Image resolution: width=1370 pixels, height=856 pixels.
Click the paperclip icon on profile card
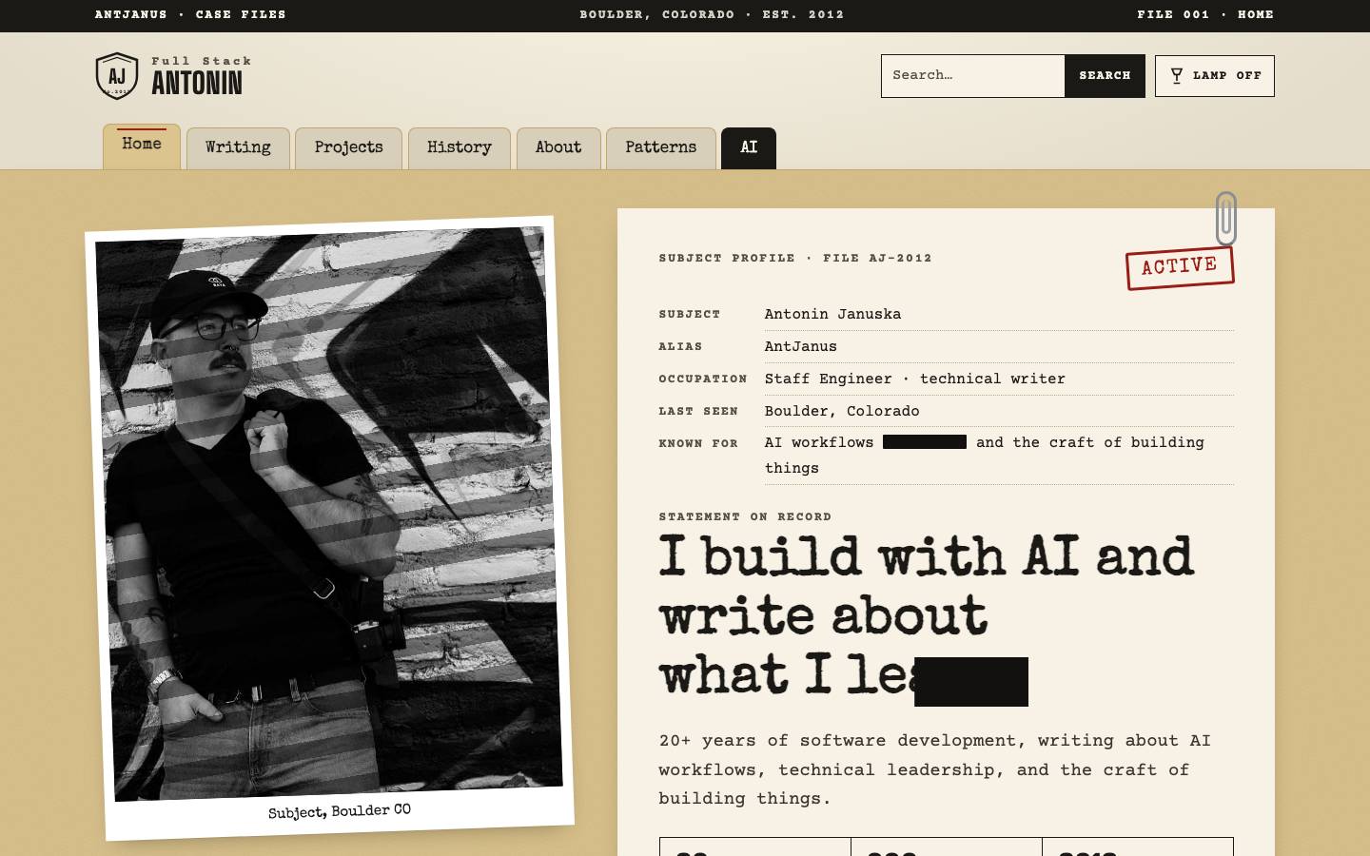click(1226, 219)
